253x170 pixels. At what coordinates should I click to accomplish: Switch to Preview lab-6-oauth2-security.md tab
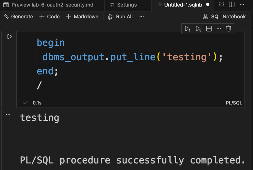[x=52, y=5]
